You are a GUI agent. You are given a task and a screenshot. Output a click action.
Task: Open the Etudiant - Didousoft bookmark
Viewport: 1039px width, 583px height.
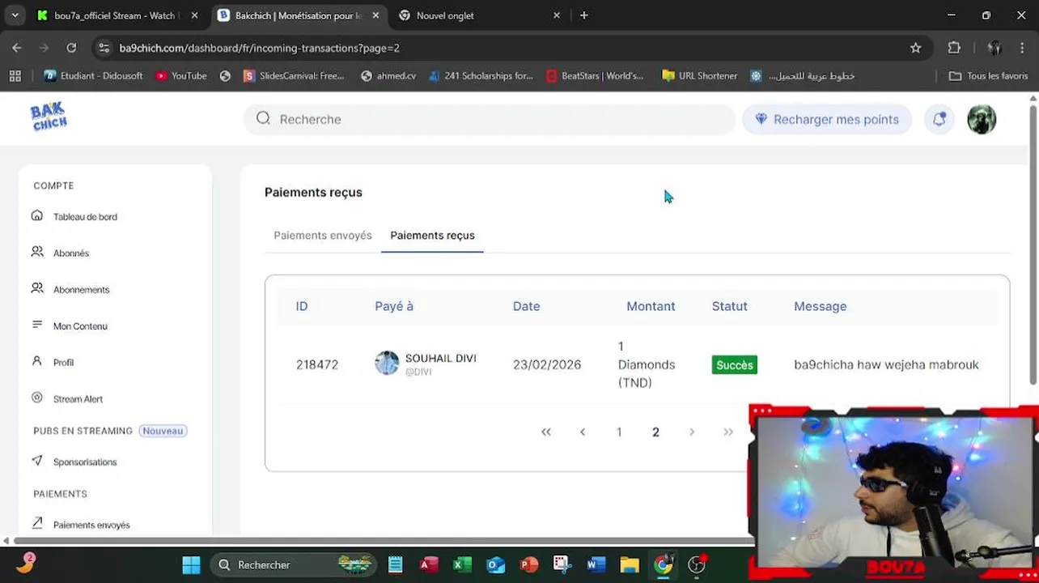93,75
